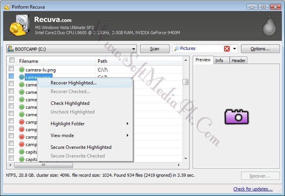Close the Piriform Recuva window

275,7
